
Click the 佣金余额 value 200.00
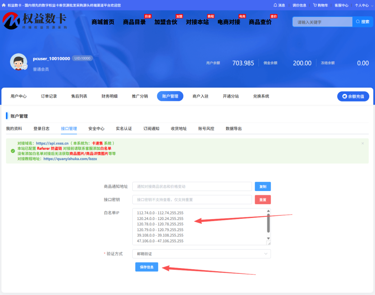[302, 63]
